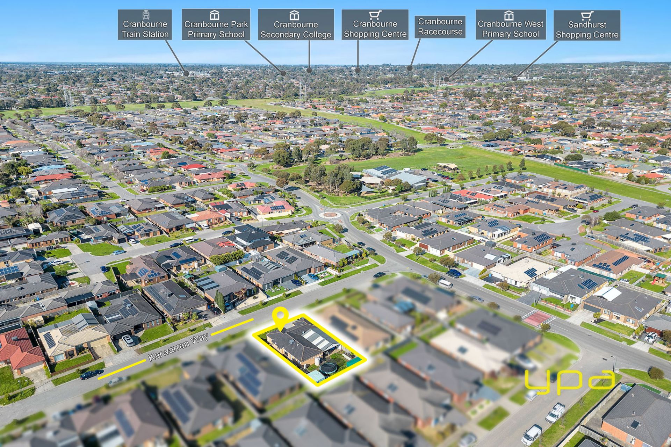671x447 pixels.
Task: Select the Cranbourne Park Primary School label
Action: (x=216, y=29)
